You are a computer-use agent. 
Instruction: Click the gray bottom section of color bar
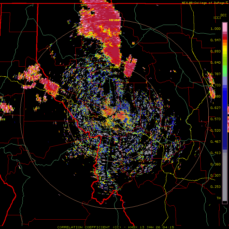tap(225, 177)
